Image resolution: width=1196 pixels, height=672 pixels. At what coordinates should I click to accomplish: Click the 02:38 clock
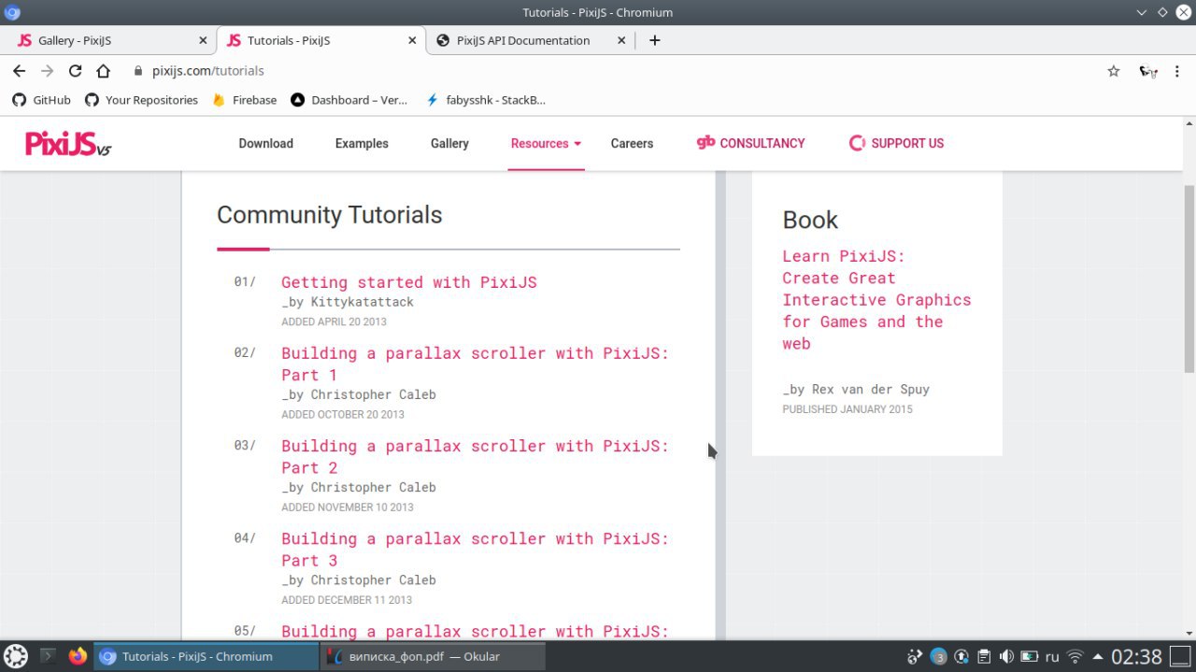click(1137, 657)
